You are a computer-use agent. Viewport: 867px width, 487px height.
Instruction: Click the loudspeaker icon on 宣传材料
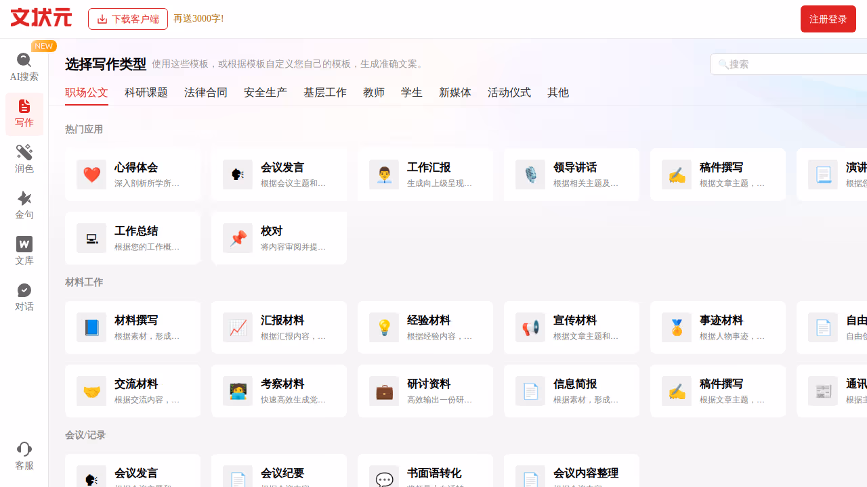pos(530,327)
